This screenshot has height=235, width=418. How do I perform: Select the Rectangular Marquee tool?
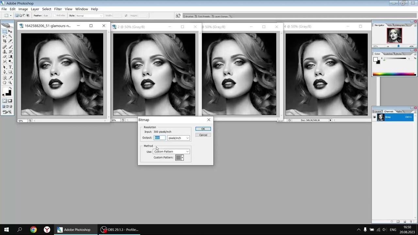(x=5, y=32)
